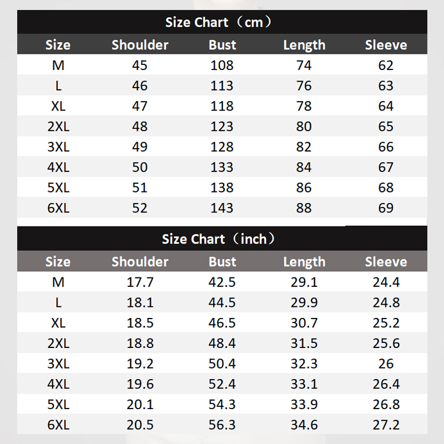Click the "Size Chart (inch)" title bar

point(222,239)
